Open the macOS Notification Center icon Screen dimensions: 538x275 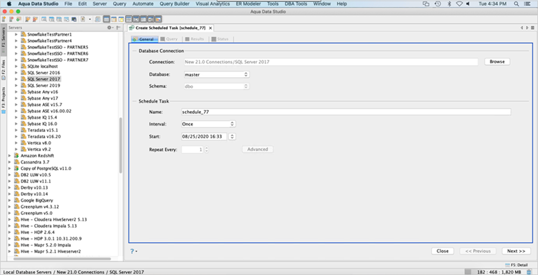pos(527,4)
